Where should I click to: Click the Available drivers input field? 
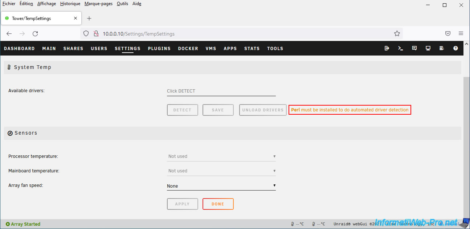(221, 91)
